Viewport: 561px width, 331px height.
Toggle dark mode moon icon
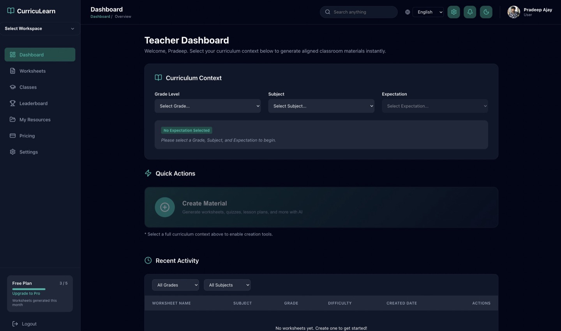486,12
